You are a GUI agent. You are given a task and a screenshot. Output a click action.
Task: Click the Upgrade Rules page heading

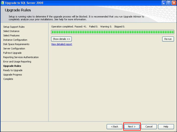18,10
